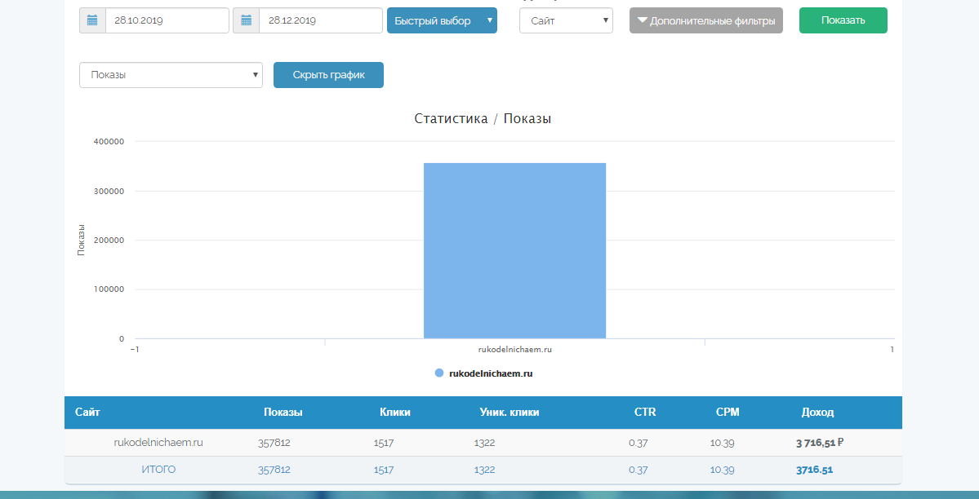The height and width of the screenshot is (499, 979).
Task: Expand Дополнительные фильтры
Action: pyautogui.click(x=706, y=20)
